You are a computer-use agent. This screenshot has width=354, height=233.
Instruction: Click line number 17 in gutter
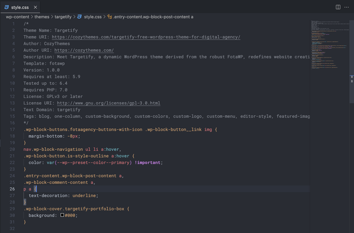(12, 129)
